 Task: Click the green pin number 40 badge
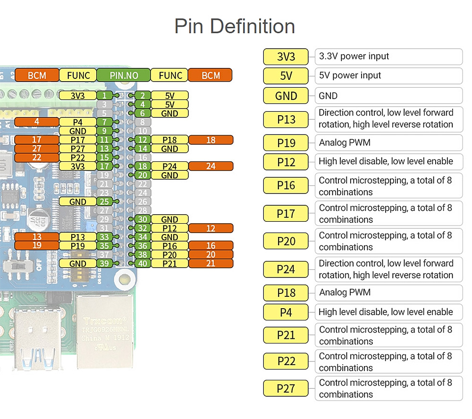(143, 263)
